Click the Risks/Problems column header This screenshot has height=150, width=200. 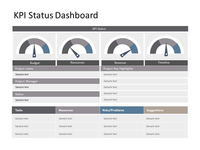point(122,110)
